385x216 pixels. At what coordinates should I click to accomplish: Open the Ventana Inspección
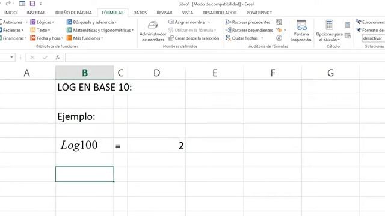(301, 31)
